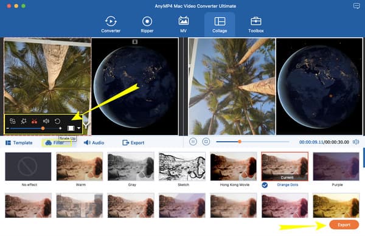This screenshot has height=236, width=365.
Task: Open the Converter module
Action: [111, 24]
